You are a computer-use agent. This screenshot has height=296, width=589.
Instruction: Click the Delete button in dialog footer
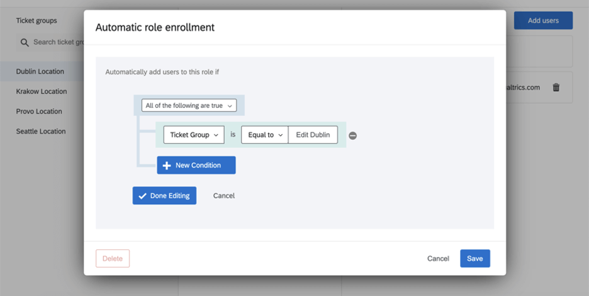coord(113,258)
